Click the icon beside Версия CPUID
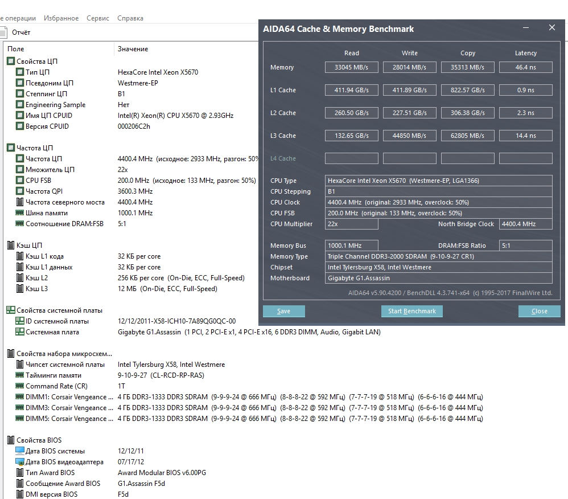Screen dimensions: 568x499 click(19, 126)
